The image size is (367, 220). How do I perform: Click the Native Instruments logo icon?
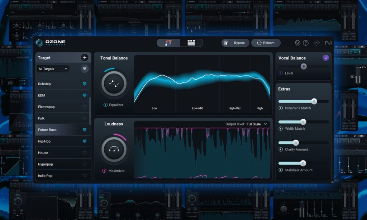328,43
